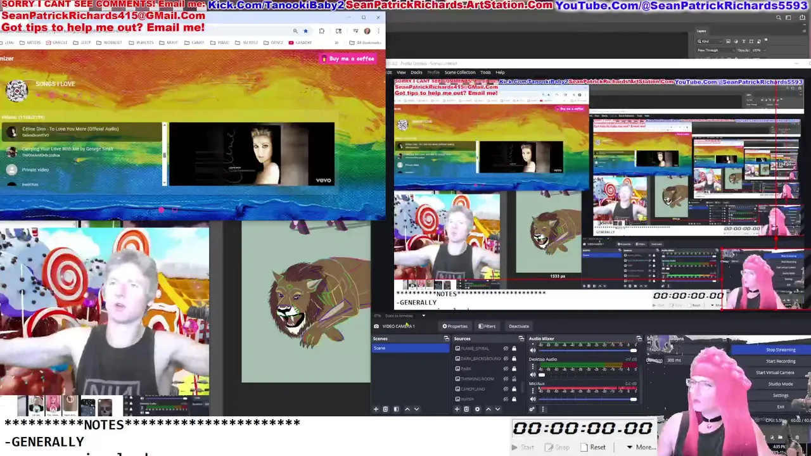Open the OBS Scene Collection menu

click(x=459, y=72)
